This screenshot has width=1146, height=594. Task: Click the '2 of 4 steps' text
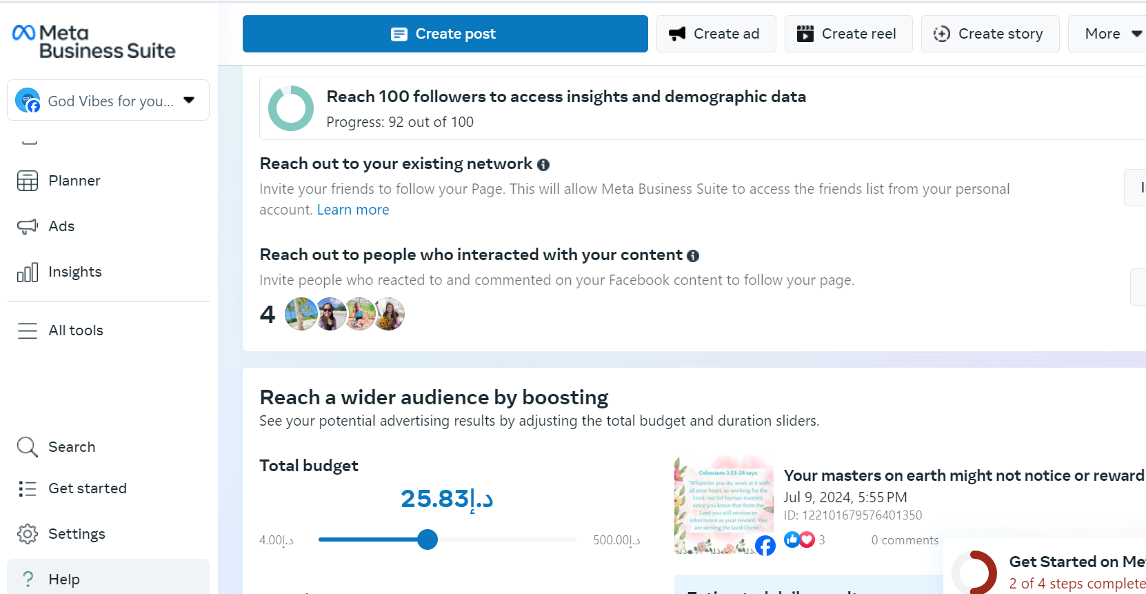coord(1077,584)
